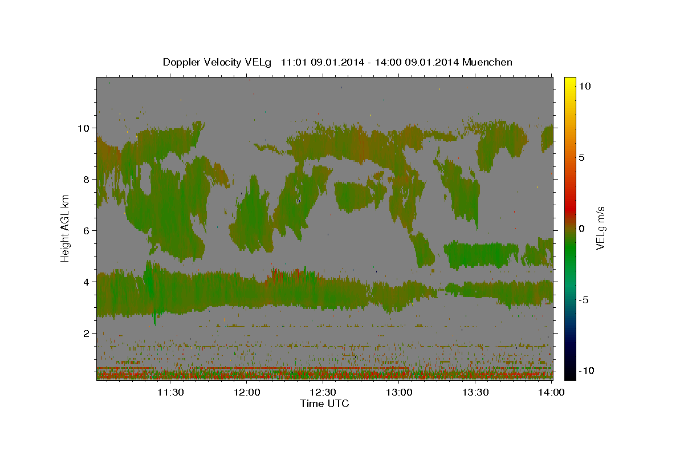684x456 pixels.
Task: Click the 13:30 time tick label
Action: pyautogui.click(x=475, y=392)
